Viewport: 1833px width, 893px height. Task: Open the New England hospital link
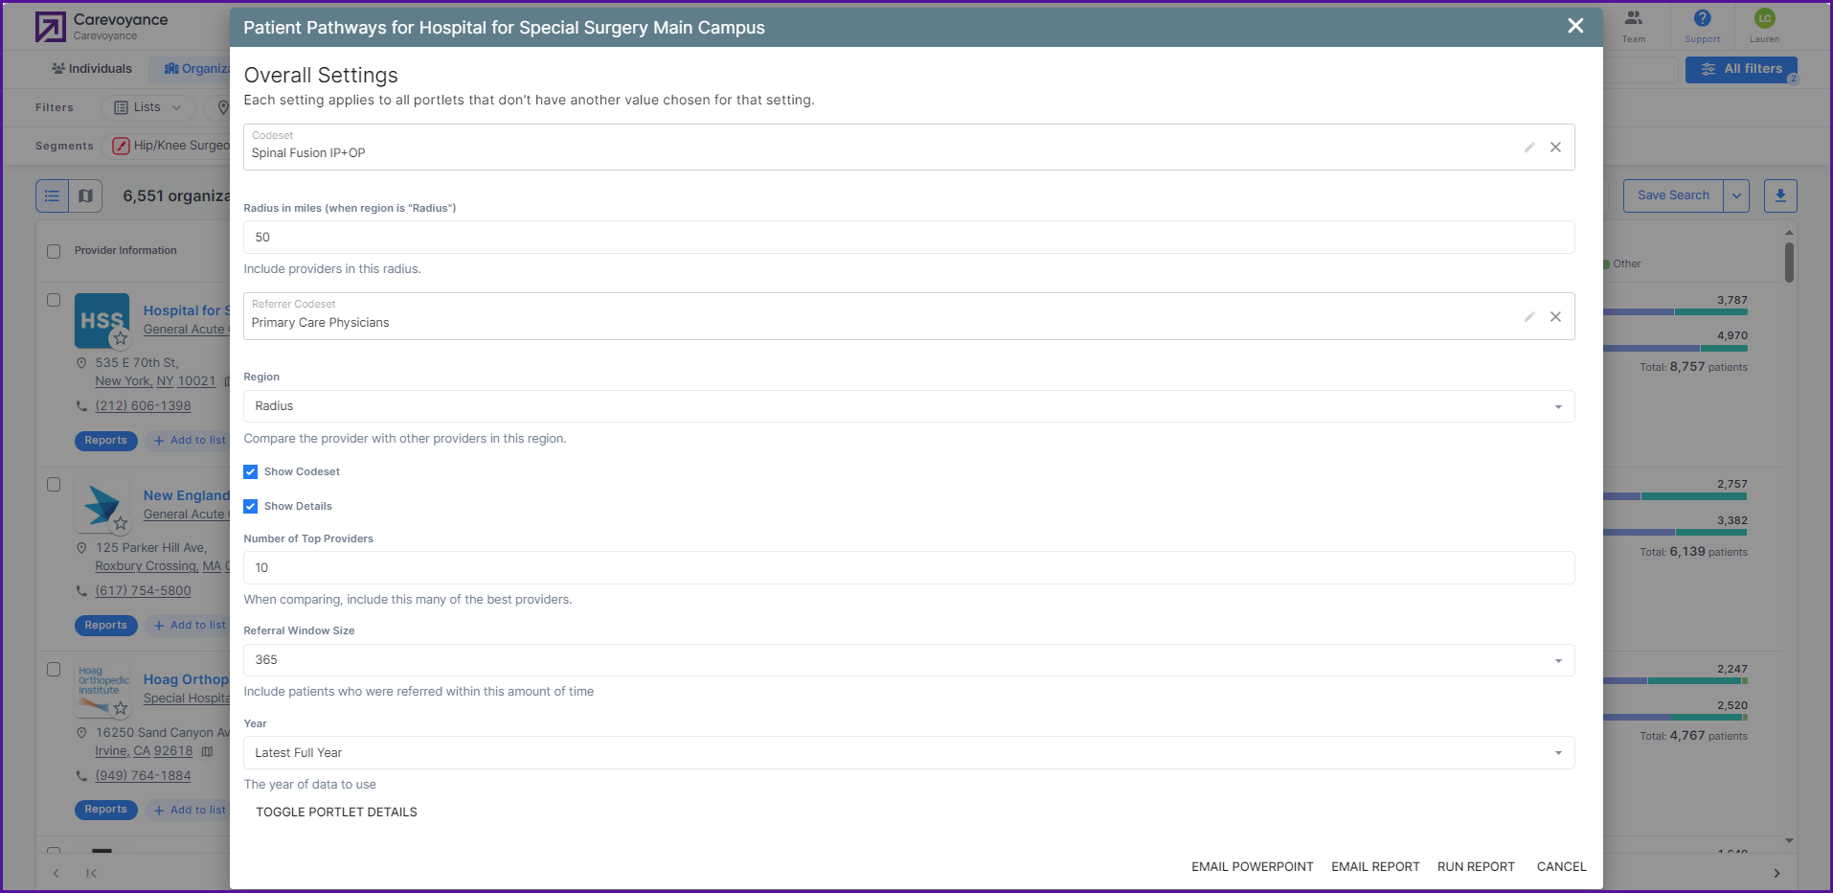click(187, 496)
